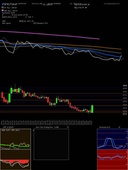Open the MACD histogram chart panel
This screenshot has height=170, width=128.
click(15, 160)
